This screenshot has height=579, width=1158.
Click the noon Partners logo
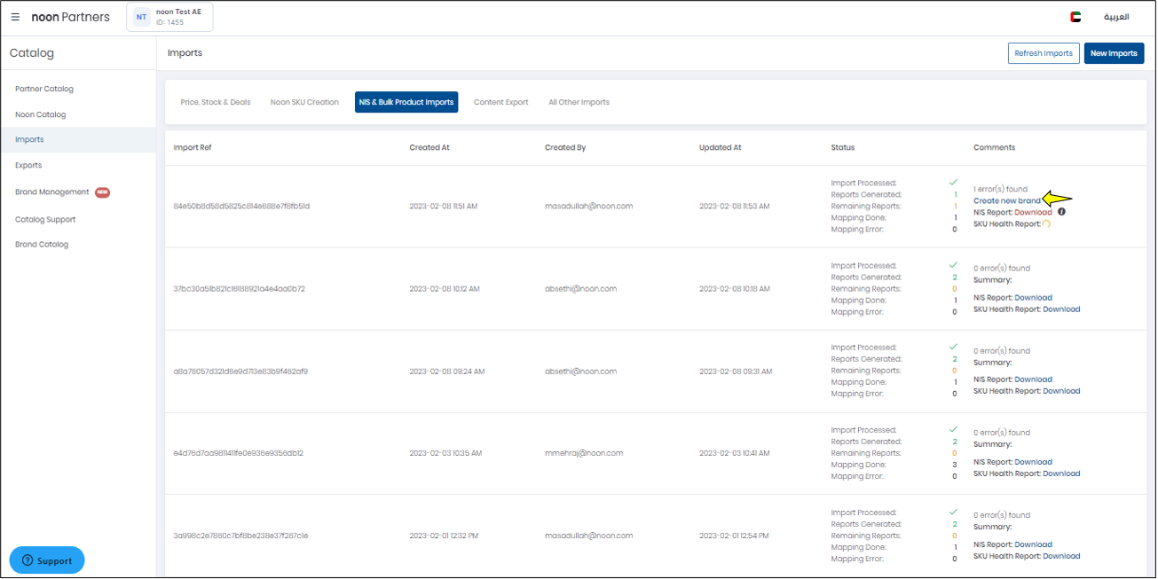[x=71, y=17]
